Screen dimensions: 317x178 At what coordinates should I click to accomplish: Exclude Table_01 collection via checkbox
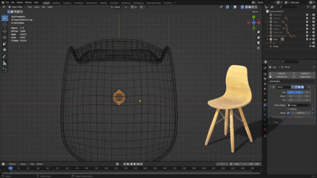click(307, 18)
